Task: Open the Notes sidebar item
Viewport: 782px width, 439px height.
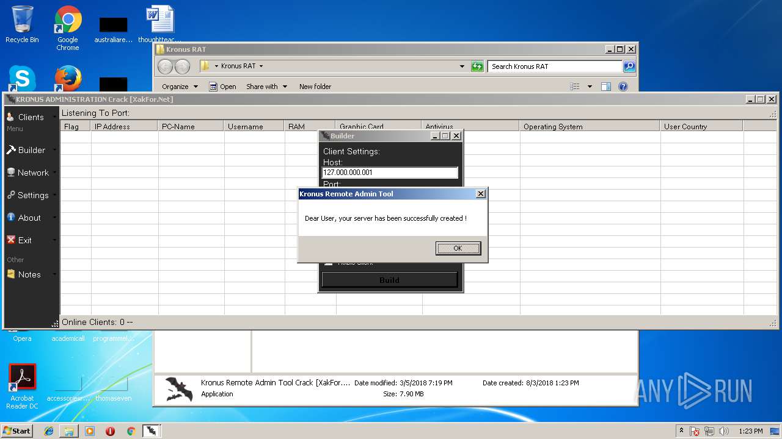Action: tap(31, 274)
